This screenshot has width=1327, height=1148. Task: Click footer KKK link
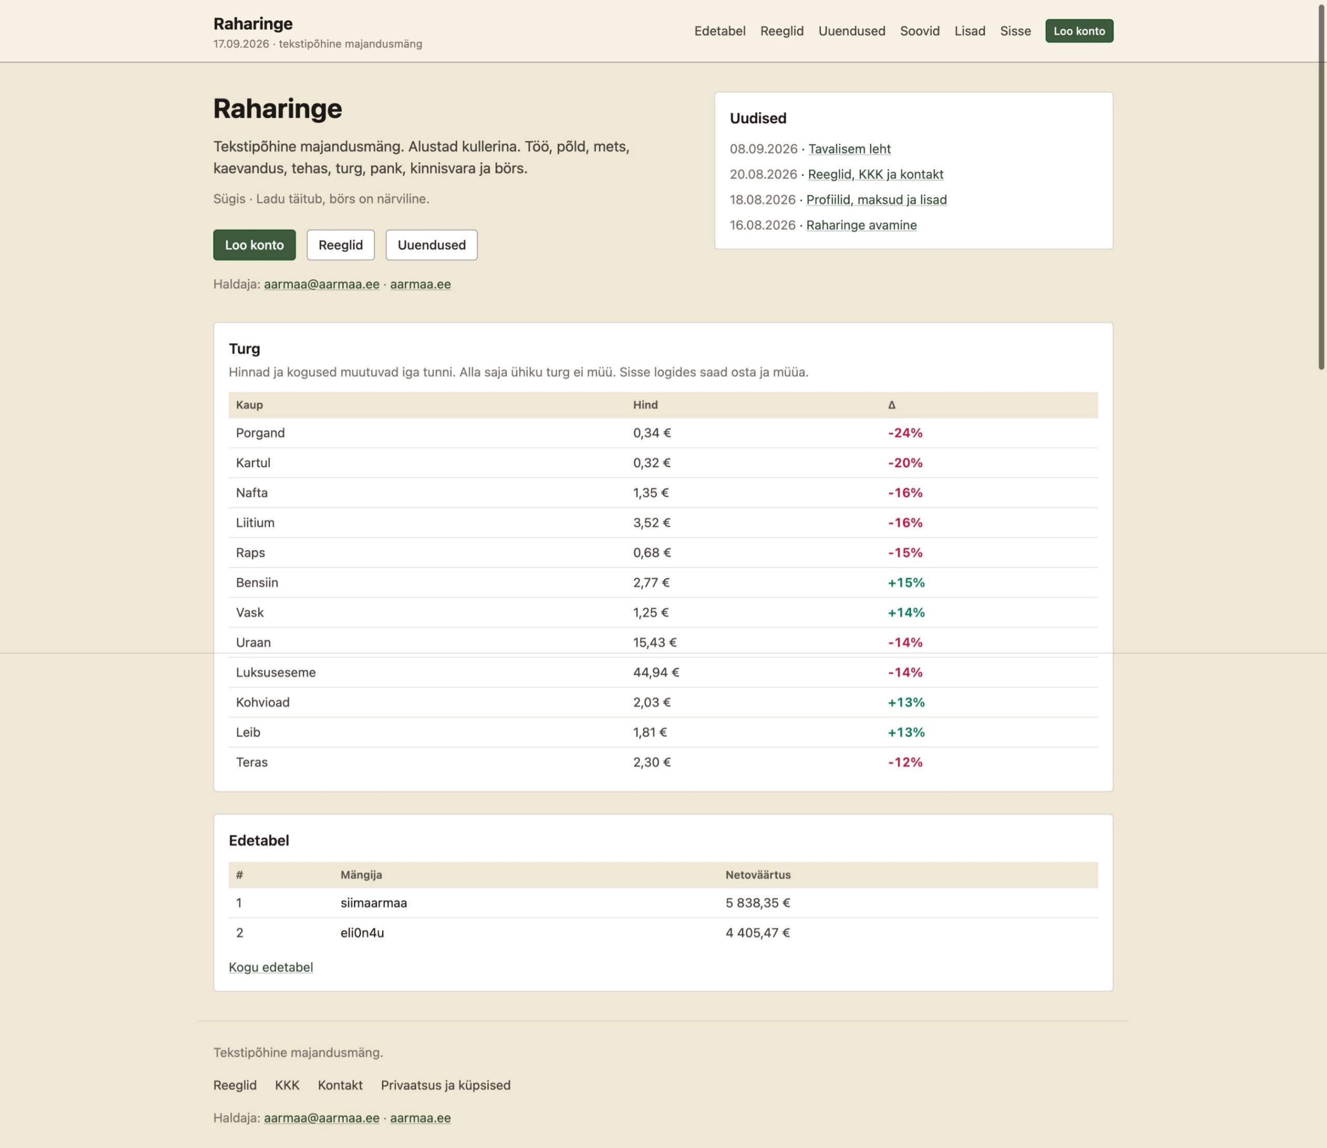pyautogui.click(x=287, y=1085)
